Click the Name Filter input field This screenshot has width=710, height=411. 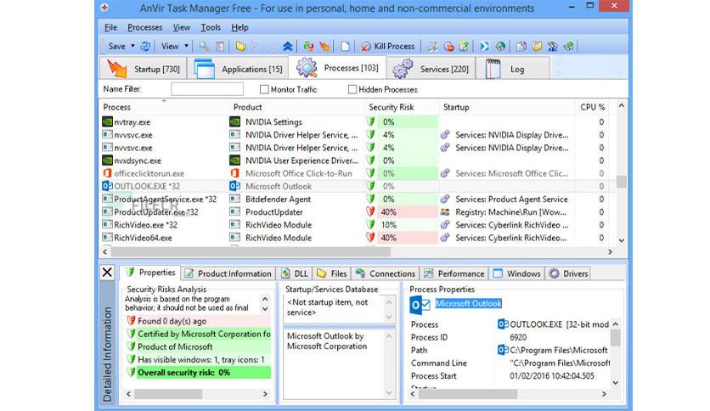pos(207,89)
